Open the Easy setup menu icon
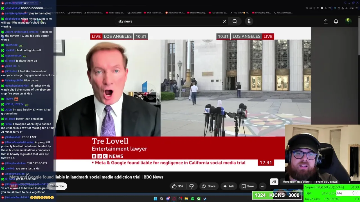The image size is (360, 202). [357, 8]
